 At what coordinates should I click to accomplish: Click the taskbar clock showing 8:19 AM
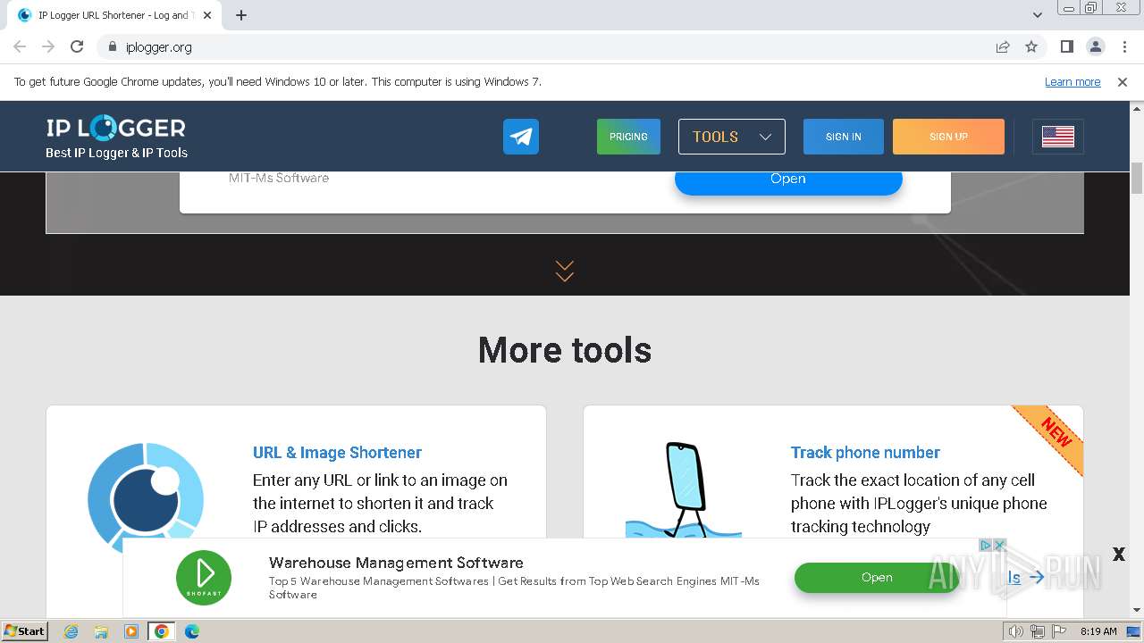(1098, 631)
